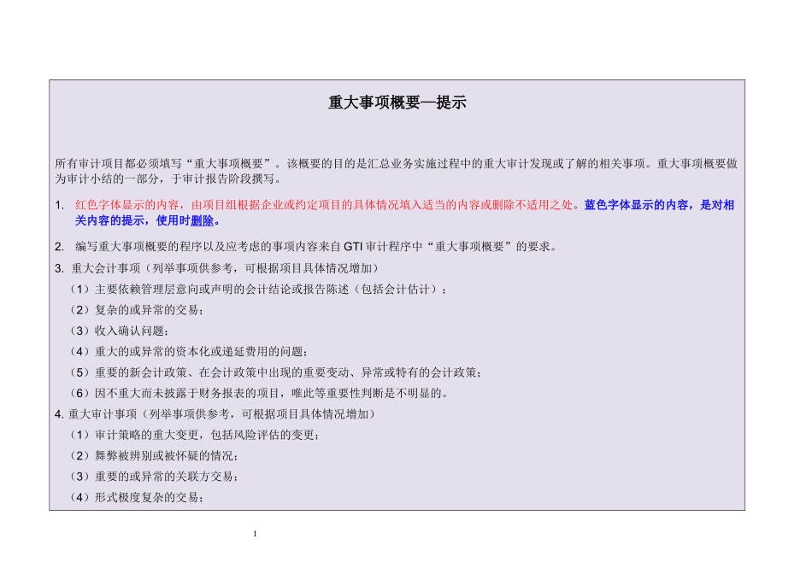Screen dimensions: 812x574
Task: Click the line 复杂的或异常的交易
Action: click(135, 310)
